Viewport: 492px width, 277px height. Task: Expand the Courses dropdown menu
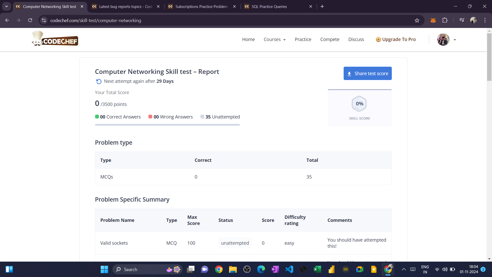tap(274, 39)
